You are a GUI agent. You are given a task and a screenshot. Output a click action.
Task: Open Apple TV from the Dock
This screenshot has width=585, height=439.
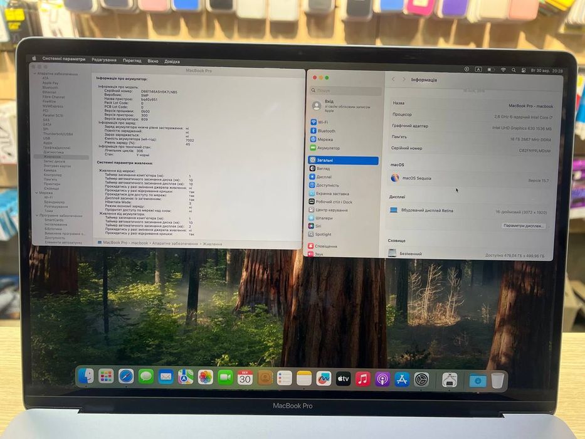pos(343,379)
